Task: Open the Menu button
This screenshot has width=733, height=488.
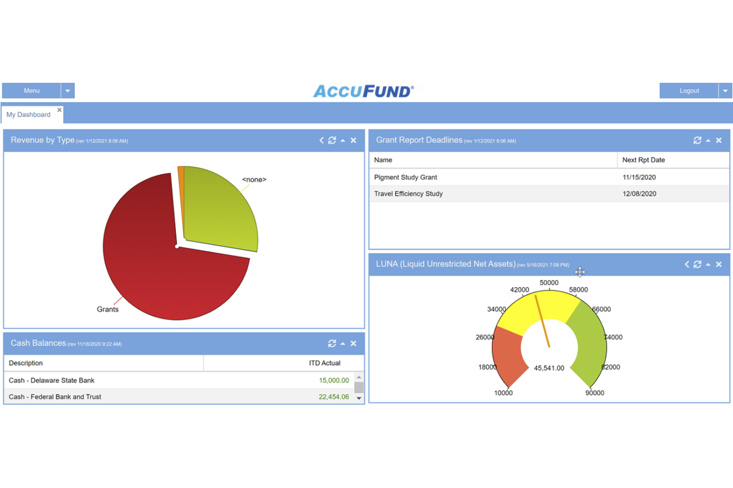Action: click(32, 90)
